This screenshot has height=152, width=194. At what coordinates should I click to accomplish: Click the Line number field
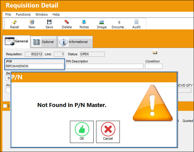59,54
